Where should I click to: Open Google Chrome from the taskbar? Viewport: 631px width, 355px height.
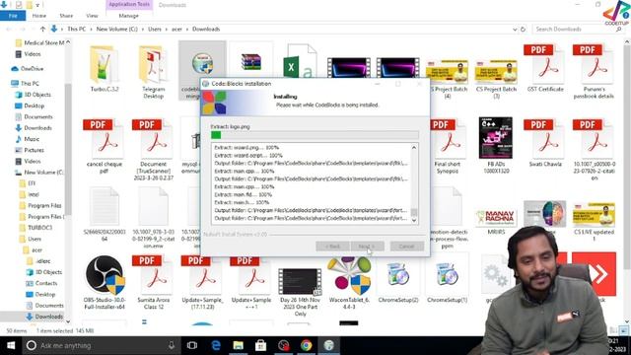306,345
